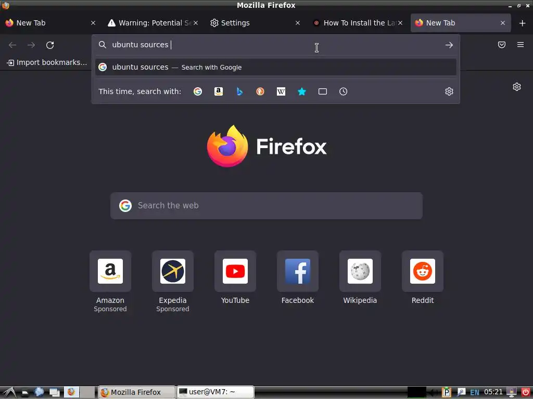
Task: Switch to How To Install the Latest tab
Action: coord(358,23)
